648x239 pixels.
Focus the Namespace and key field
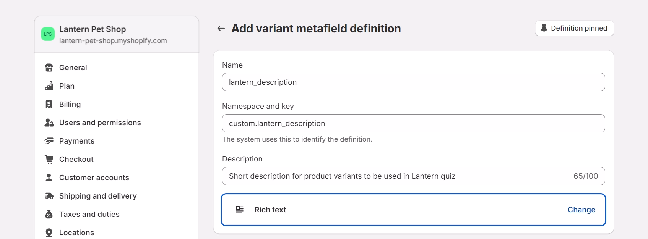point(414,123)
